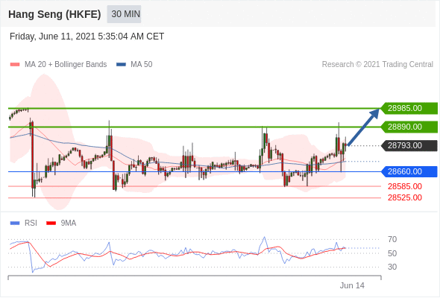Click the Research © 2021 Trading Central credit
440x298 pixels.
pyautogui.click(x=377, y=65)
